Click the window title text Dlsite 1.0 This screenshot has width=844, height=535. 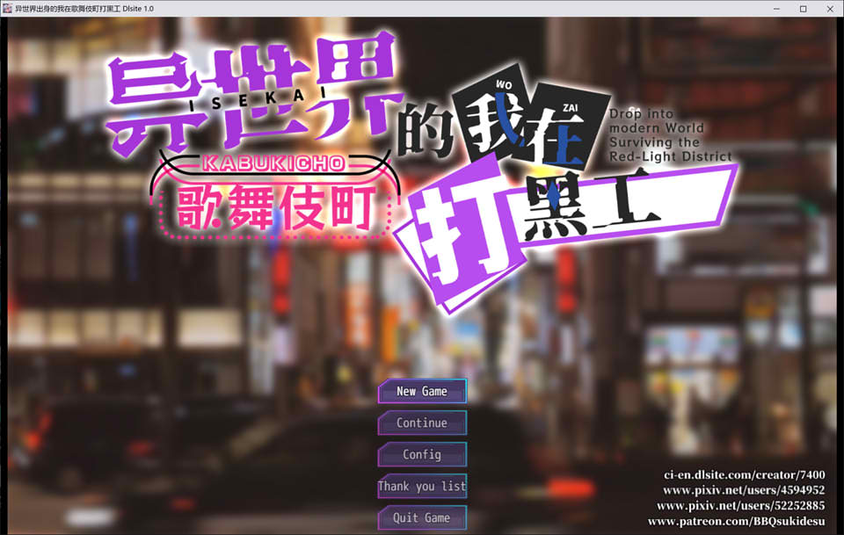[x=138, y=9]
